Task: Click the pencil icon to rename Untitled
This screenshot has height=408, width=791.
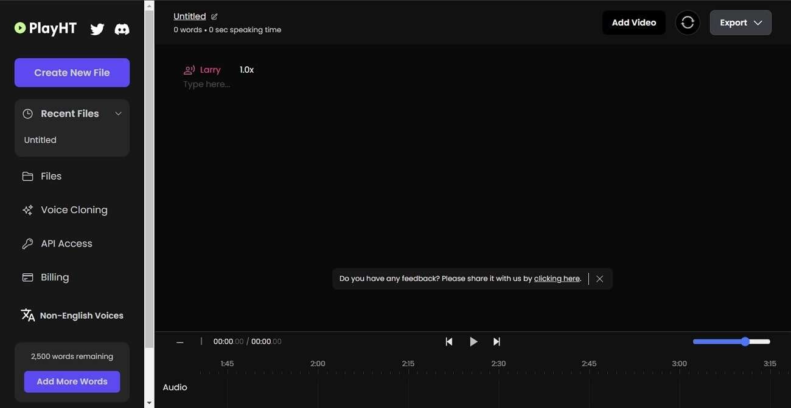Action: click(214, 17)
